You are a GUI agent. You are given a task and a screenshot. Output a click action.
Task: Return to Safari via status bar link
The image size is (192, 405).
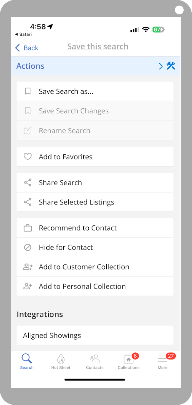(x=24, y=34)
